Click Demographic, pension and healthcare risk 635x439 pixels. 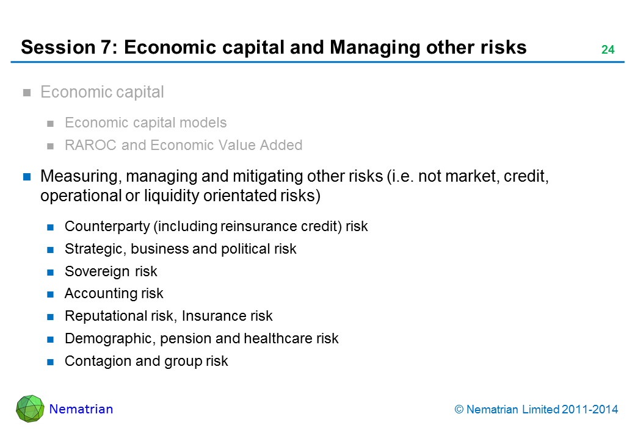(x=201, y=338)
